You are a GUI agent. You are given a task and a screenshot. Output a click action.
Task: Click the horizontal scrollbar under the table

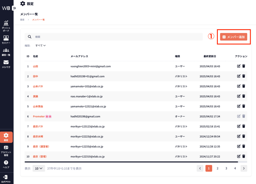[131, 162]
